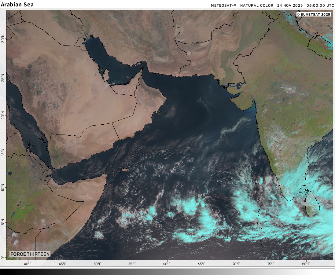The image size is (335, 275).
Task: Click the 06:00:00 UTC timestamp
Action: pyautogui.click(x=320, y=5)
